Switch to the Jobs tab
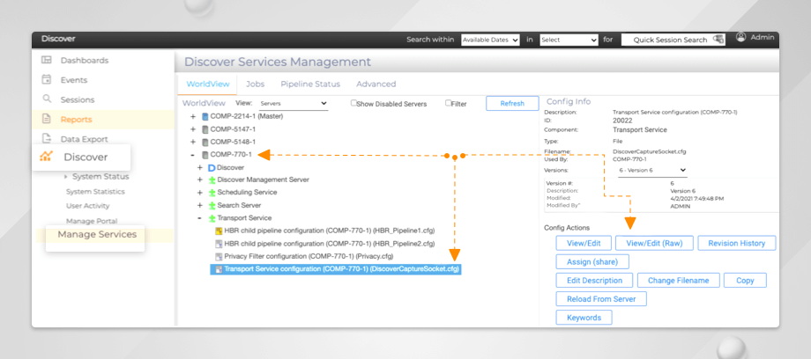 (255, 84)
